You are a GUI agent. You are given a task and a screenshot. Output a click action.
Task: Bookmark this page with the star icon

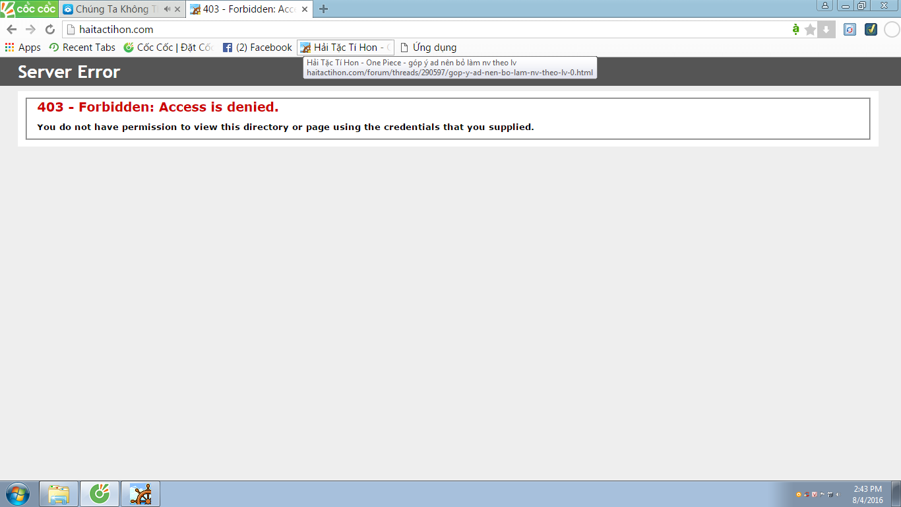point(810,30)
